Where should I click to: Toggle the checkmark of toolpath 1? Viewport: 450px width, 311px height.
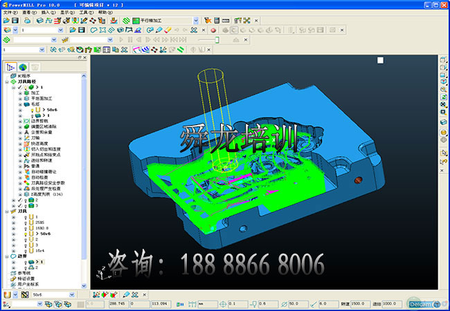coord(20,87)
